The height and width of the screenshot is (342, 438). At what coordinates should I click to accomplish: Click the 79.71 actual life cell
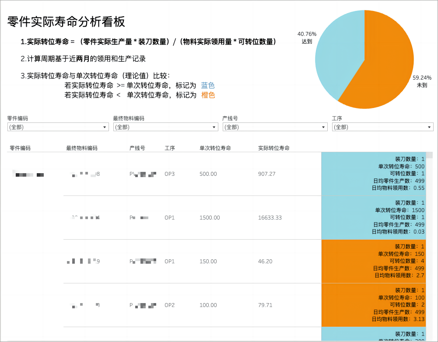265,305
